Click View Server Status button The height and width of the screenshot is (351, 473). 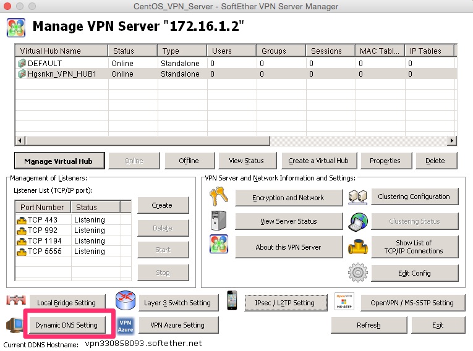pyautogui.click(x=289, y=221)
